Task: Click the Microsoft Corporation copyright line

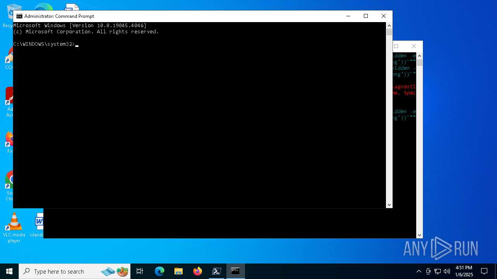Action: [x=86, y=32]
